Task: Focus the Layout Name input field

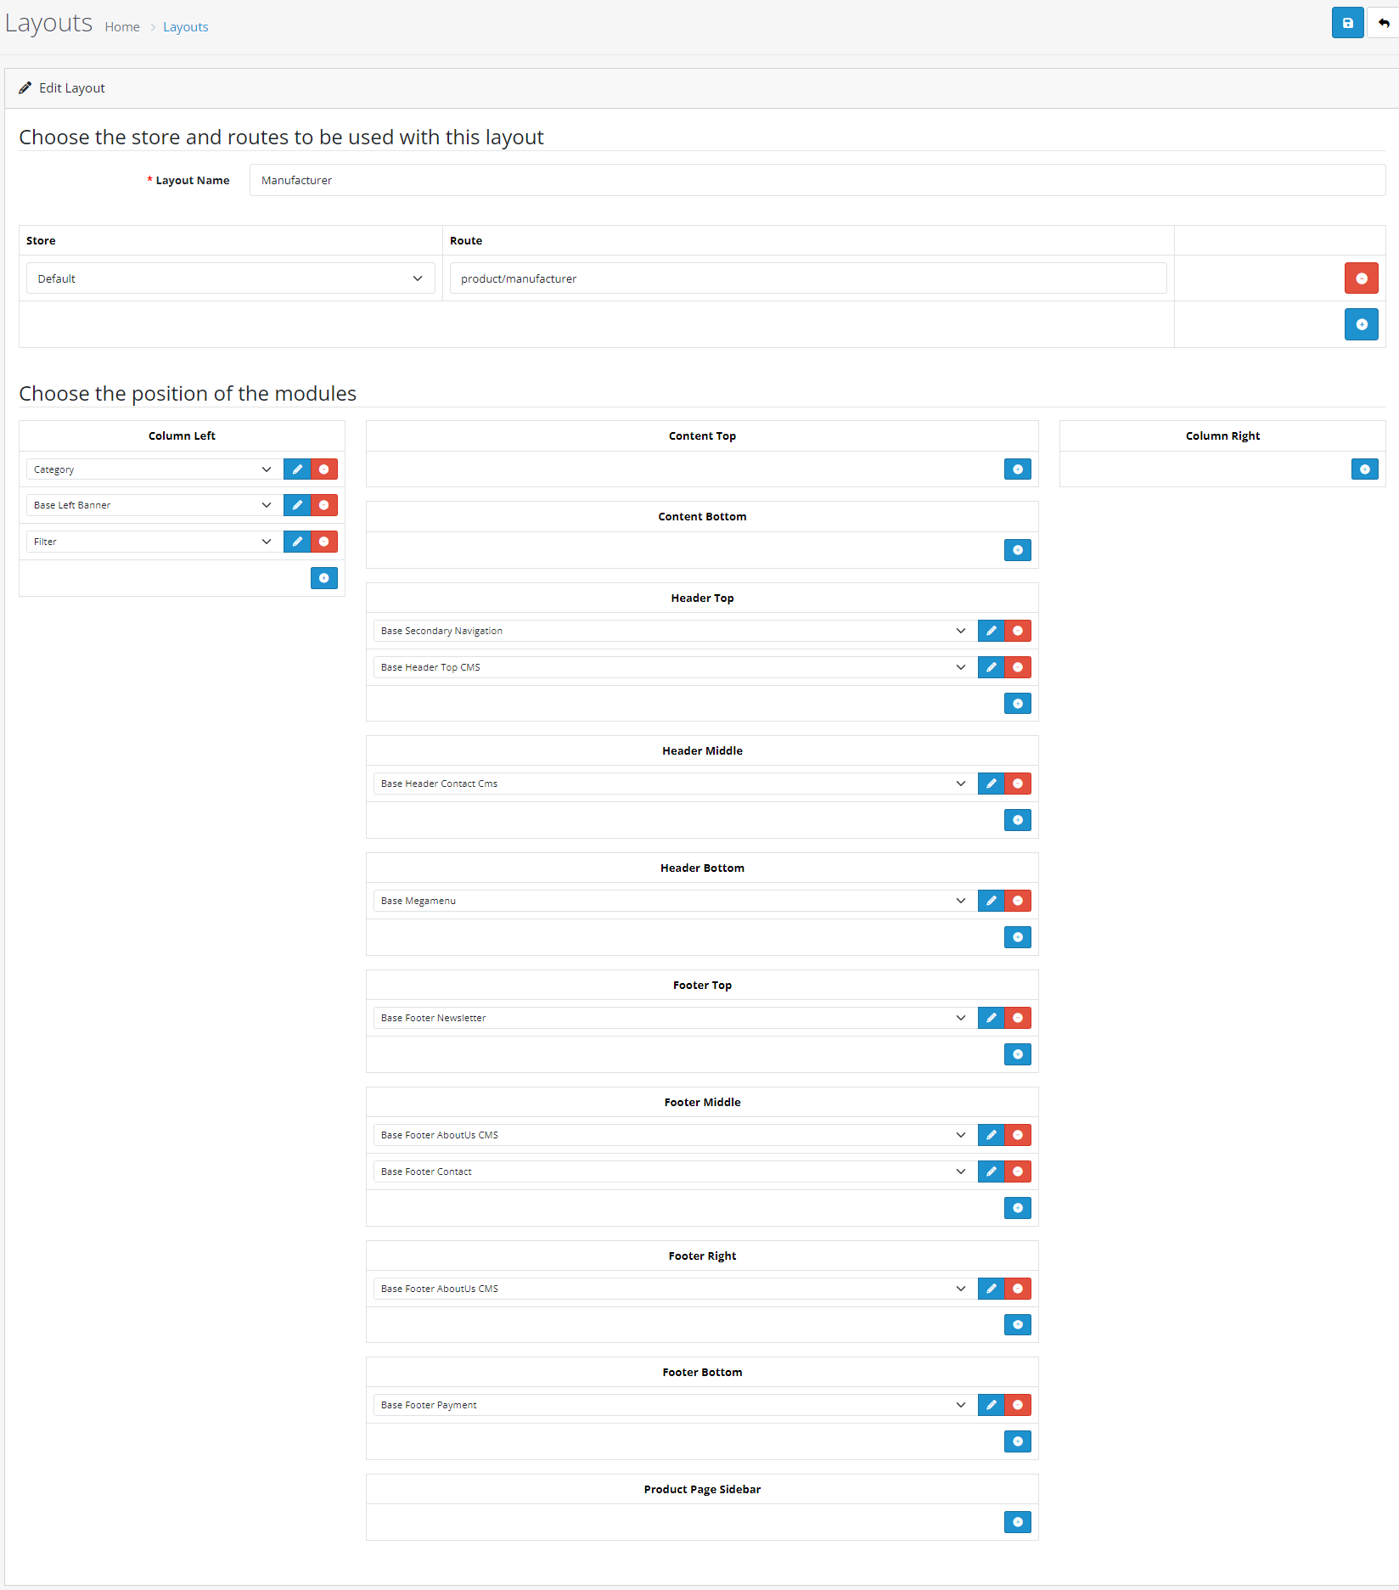Action: (817, 180)
